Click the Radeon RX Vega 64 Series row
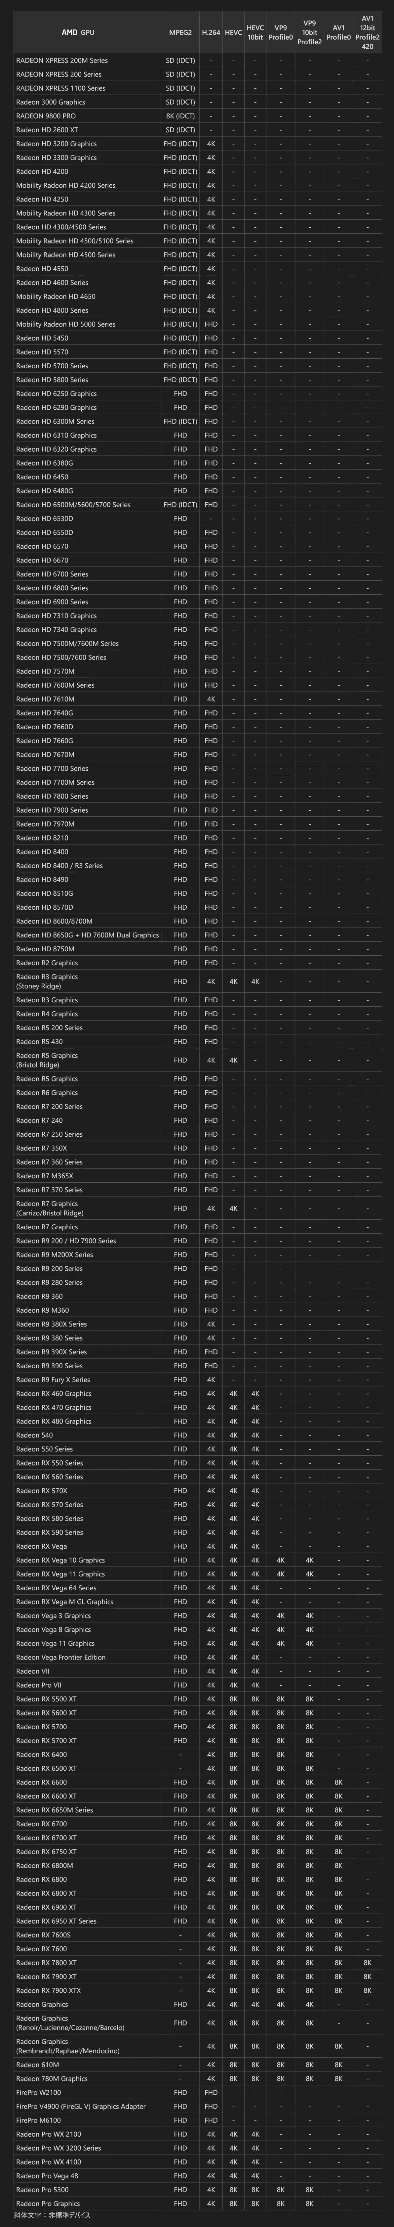 pyautogui.click(x=56, y=1588)
